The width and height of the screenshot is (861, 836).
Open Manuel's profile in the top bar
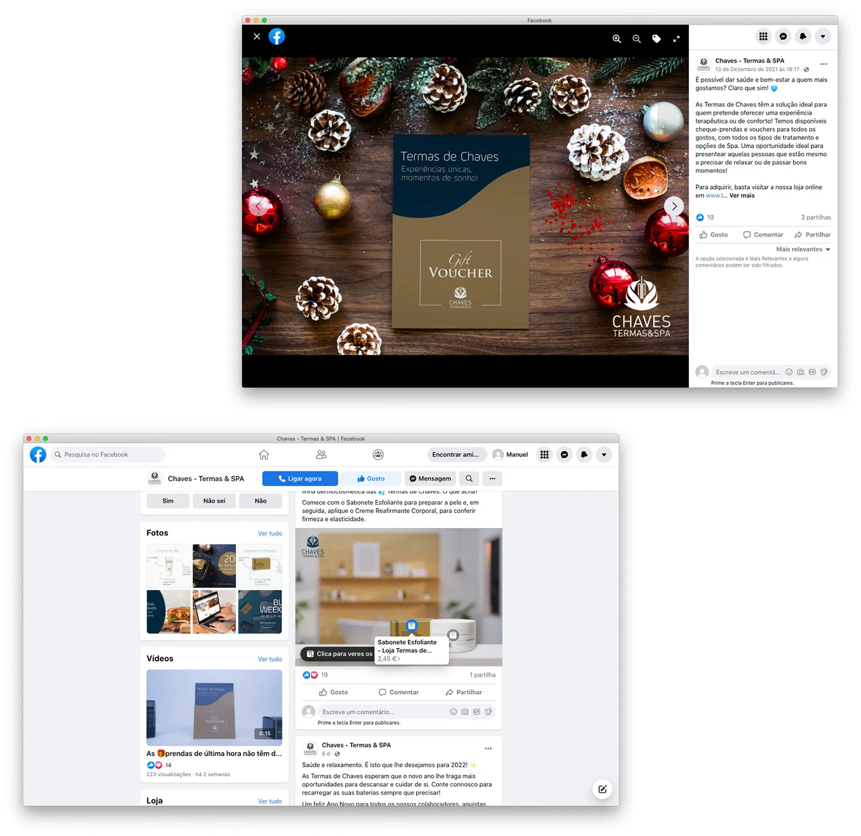tap(511, 455)
